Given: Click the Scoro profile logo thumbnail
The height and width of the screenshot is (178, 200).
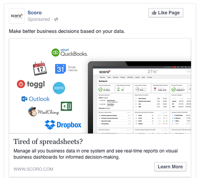Looking at the screenshot, I should click(17, 16).
